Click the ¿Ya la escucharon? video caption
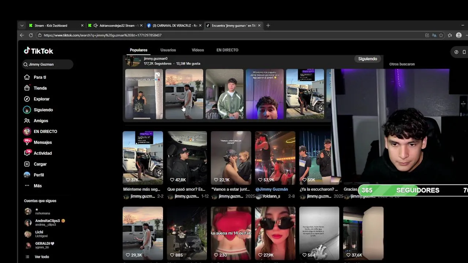 pos(318,189)
